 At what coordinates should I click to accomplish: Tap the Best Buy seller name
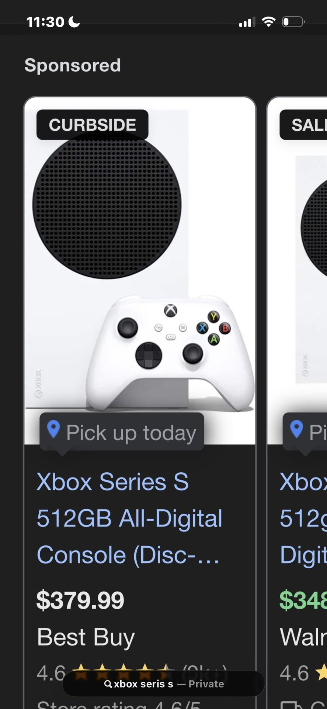point(86,637)
